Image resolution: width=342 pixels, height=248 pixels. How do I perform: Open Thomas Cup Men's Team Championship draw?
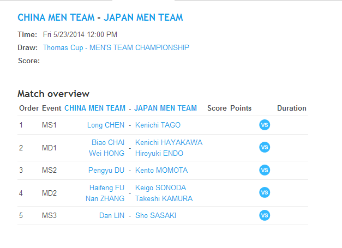coord(116,48)
